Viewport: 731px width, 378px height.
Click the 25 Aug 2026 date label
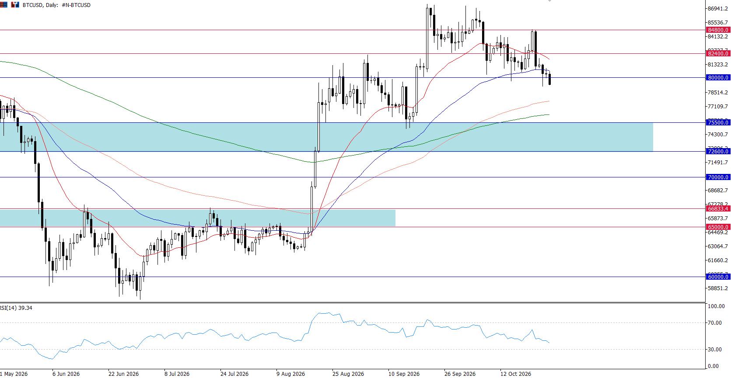click(x=348, y=374)
